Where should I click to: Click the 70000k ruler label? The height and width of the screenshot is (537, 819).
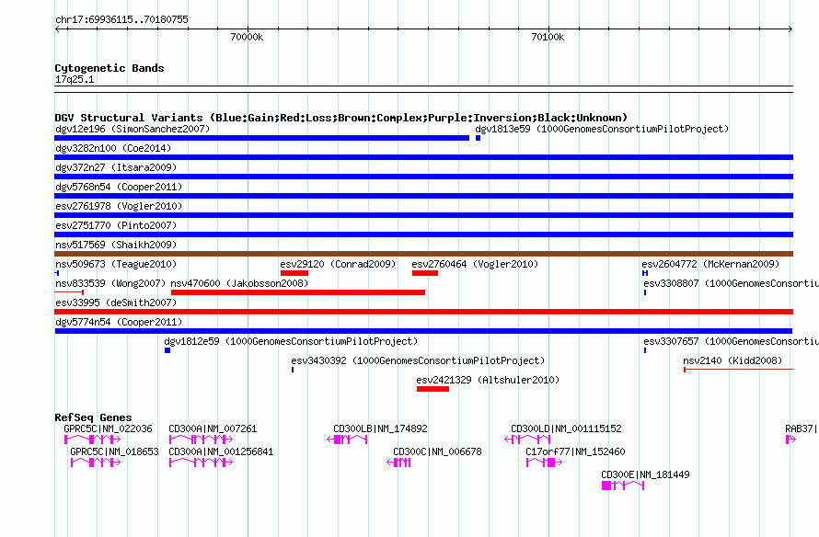pos(247,37)
